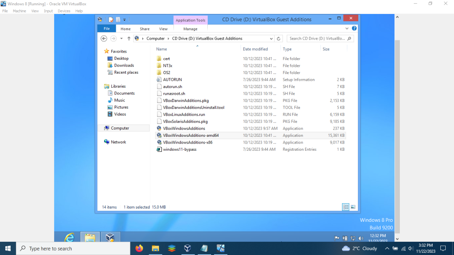This screenshot has width=454, height=255.
Task: Switch to Large icons view layout
Action: (353, 207)
